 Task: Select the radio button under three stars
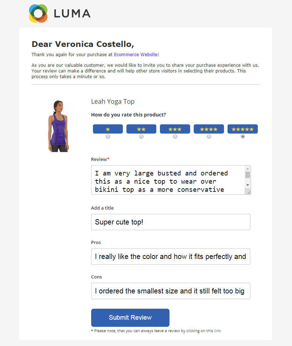tap(175, 136)
